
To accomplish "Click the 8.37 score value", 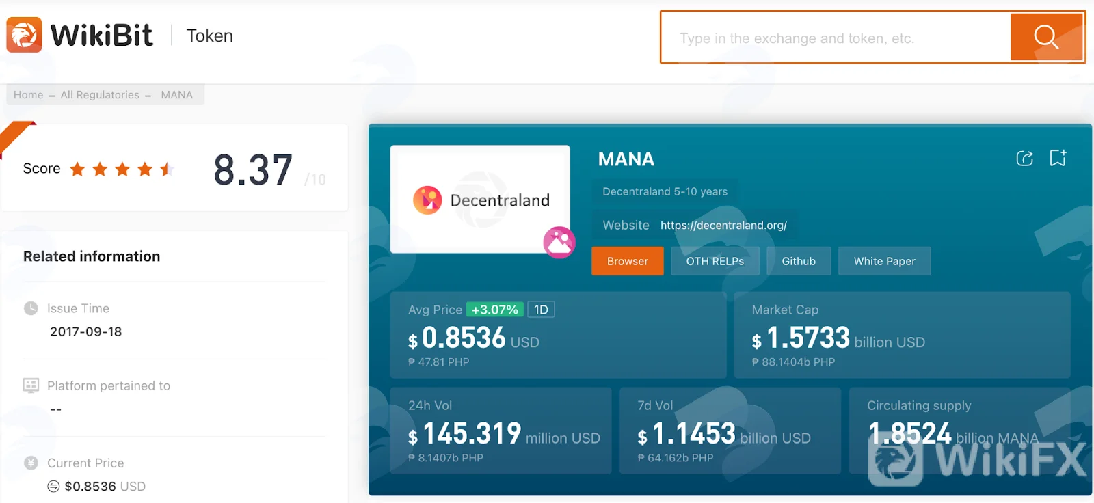I will click(253, 169).
